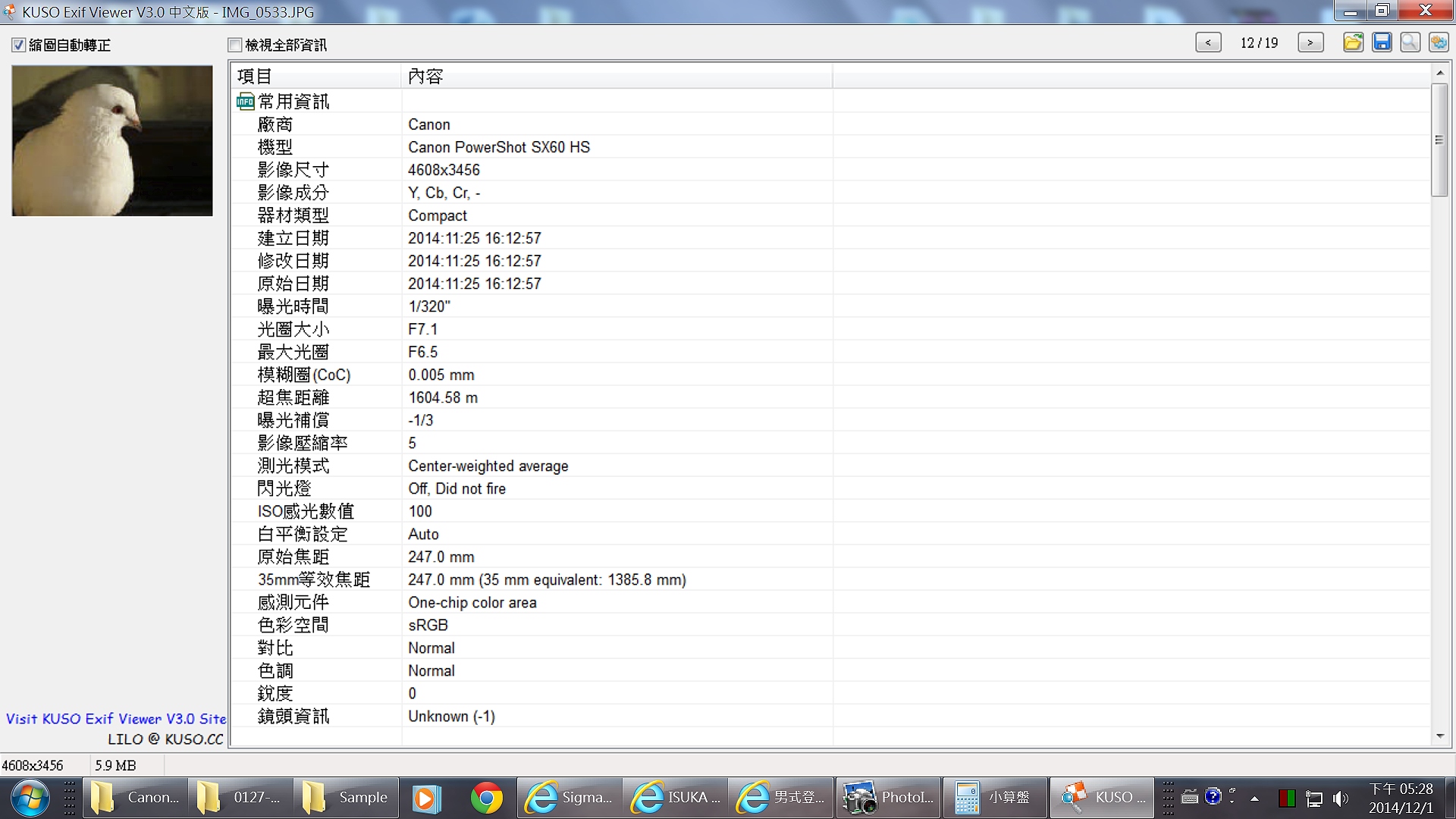Click the vertical scrollbar thumb
Screen dimensions: 1456x819
click(x=1439, y=140)
